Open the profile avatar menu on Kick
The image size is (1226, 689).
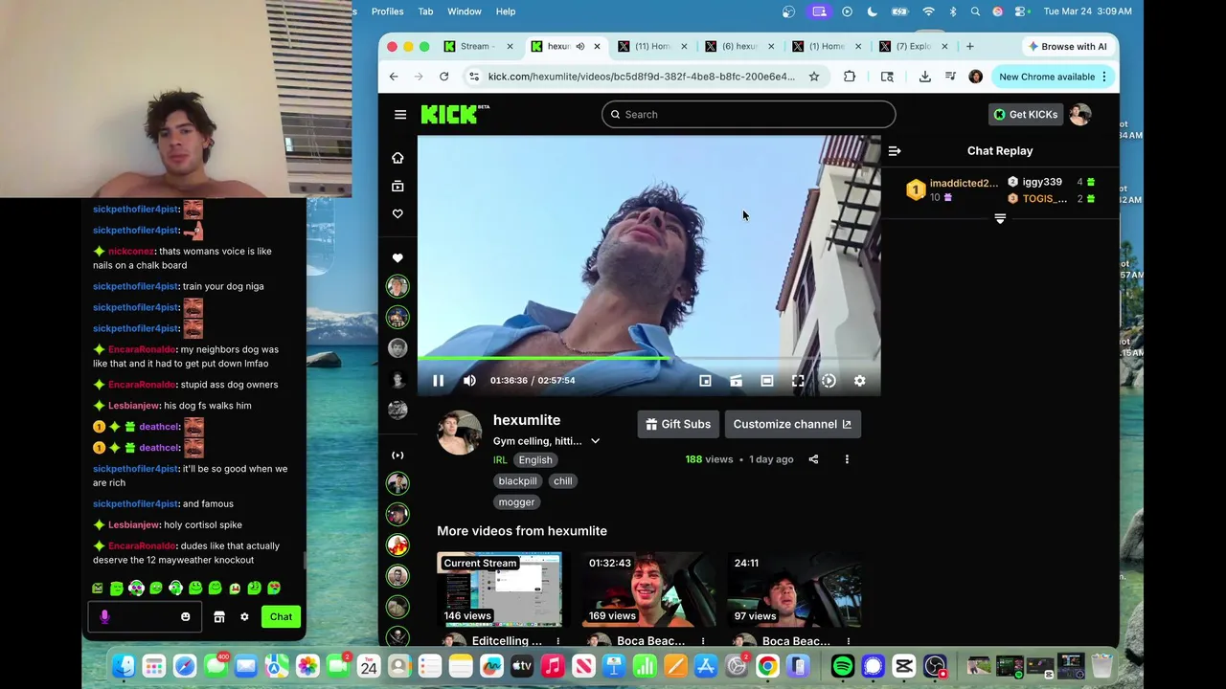[1080, 115]
